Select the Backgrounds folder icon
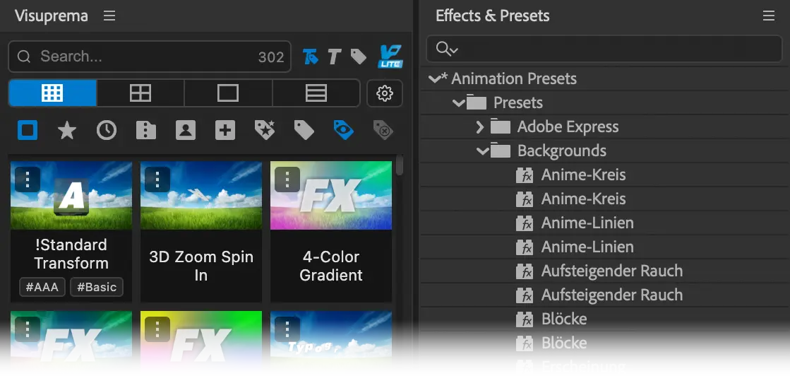The width and height of the screenshot is (790, 376). [x=501, y=151]
